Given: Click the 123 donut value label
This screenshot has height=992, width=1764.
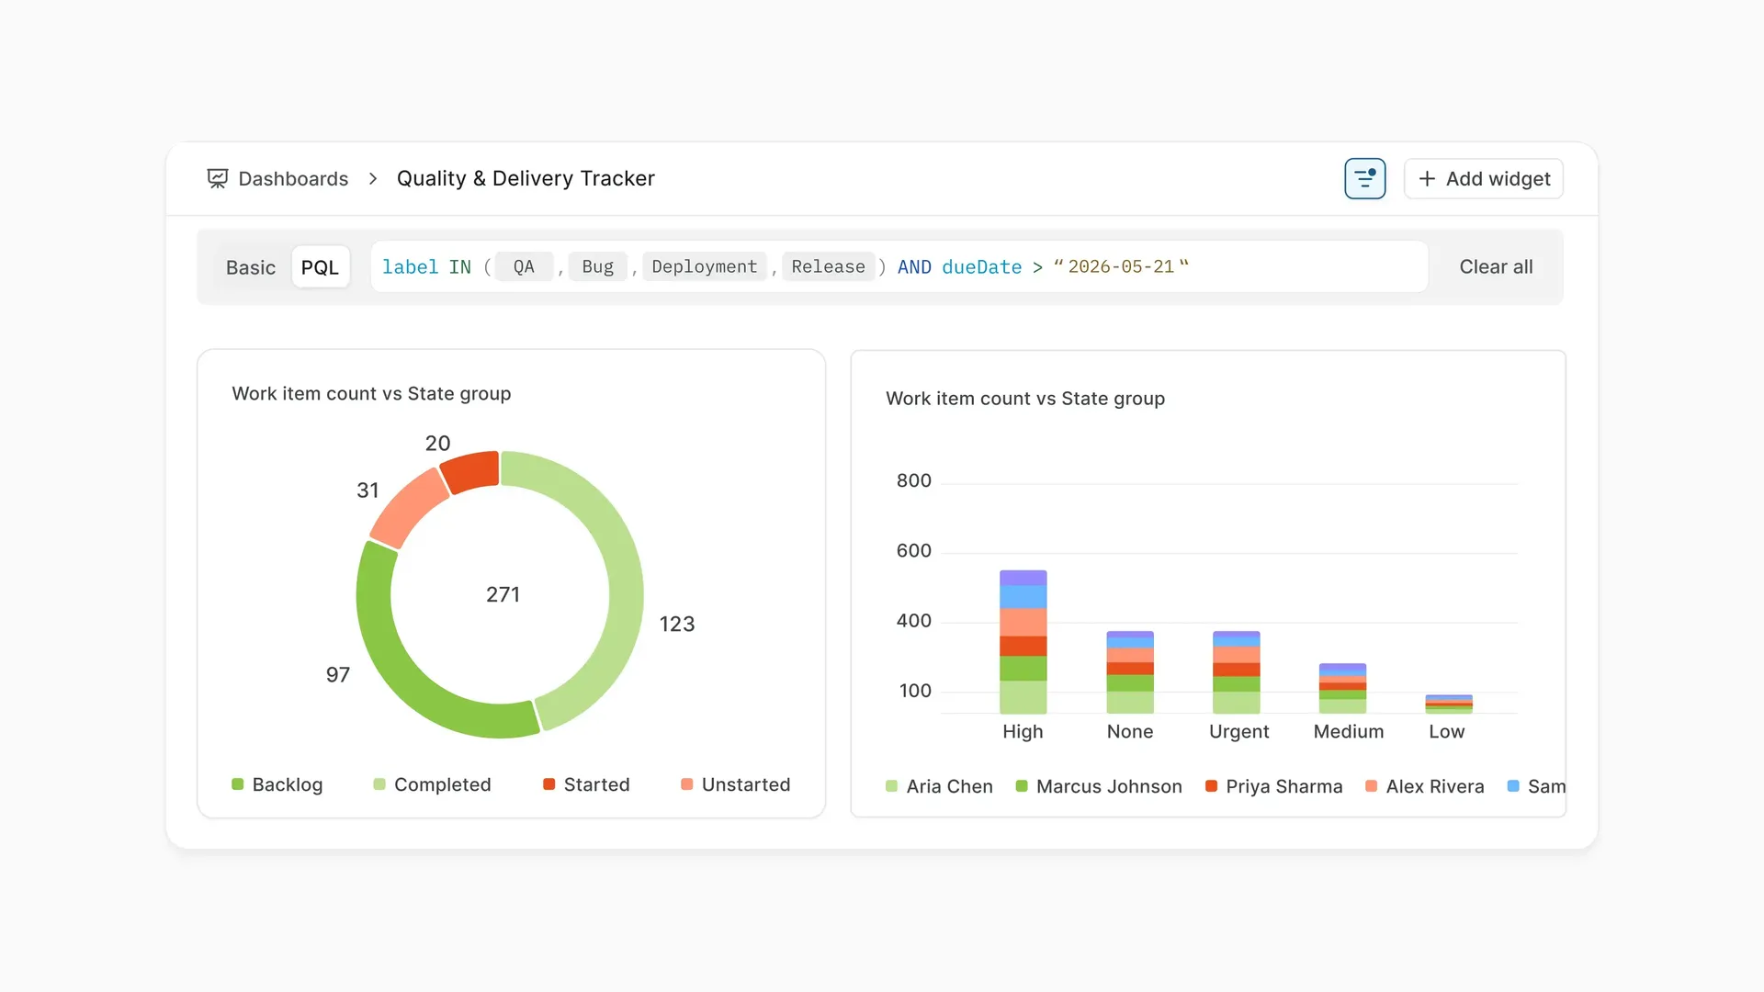Looking at the screenshot, I should tap(677, 624).
